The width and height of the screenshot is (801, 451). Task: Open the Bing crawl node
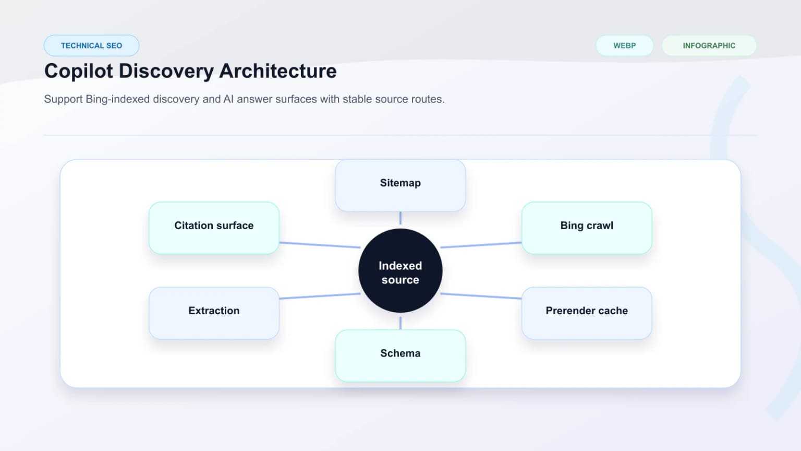[587, 228]
